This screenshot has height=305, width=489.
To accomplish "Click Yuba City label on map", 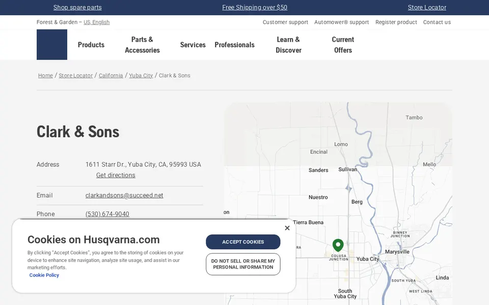I will point(368,259).
